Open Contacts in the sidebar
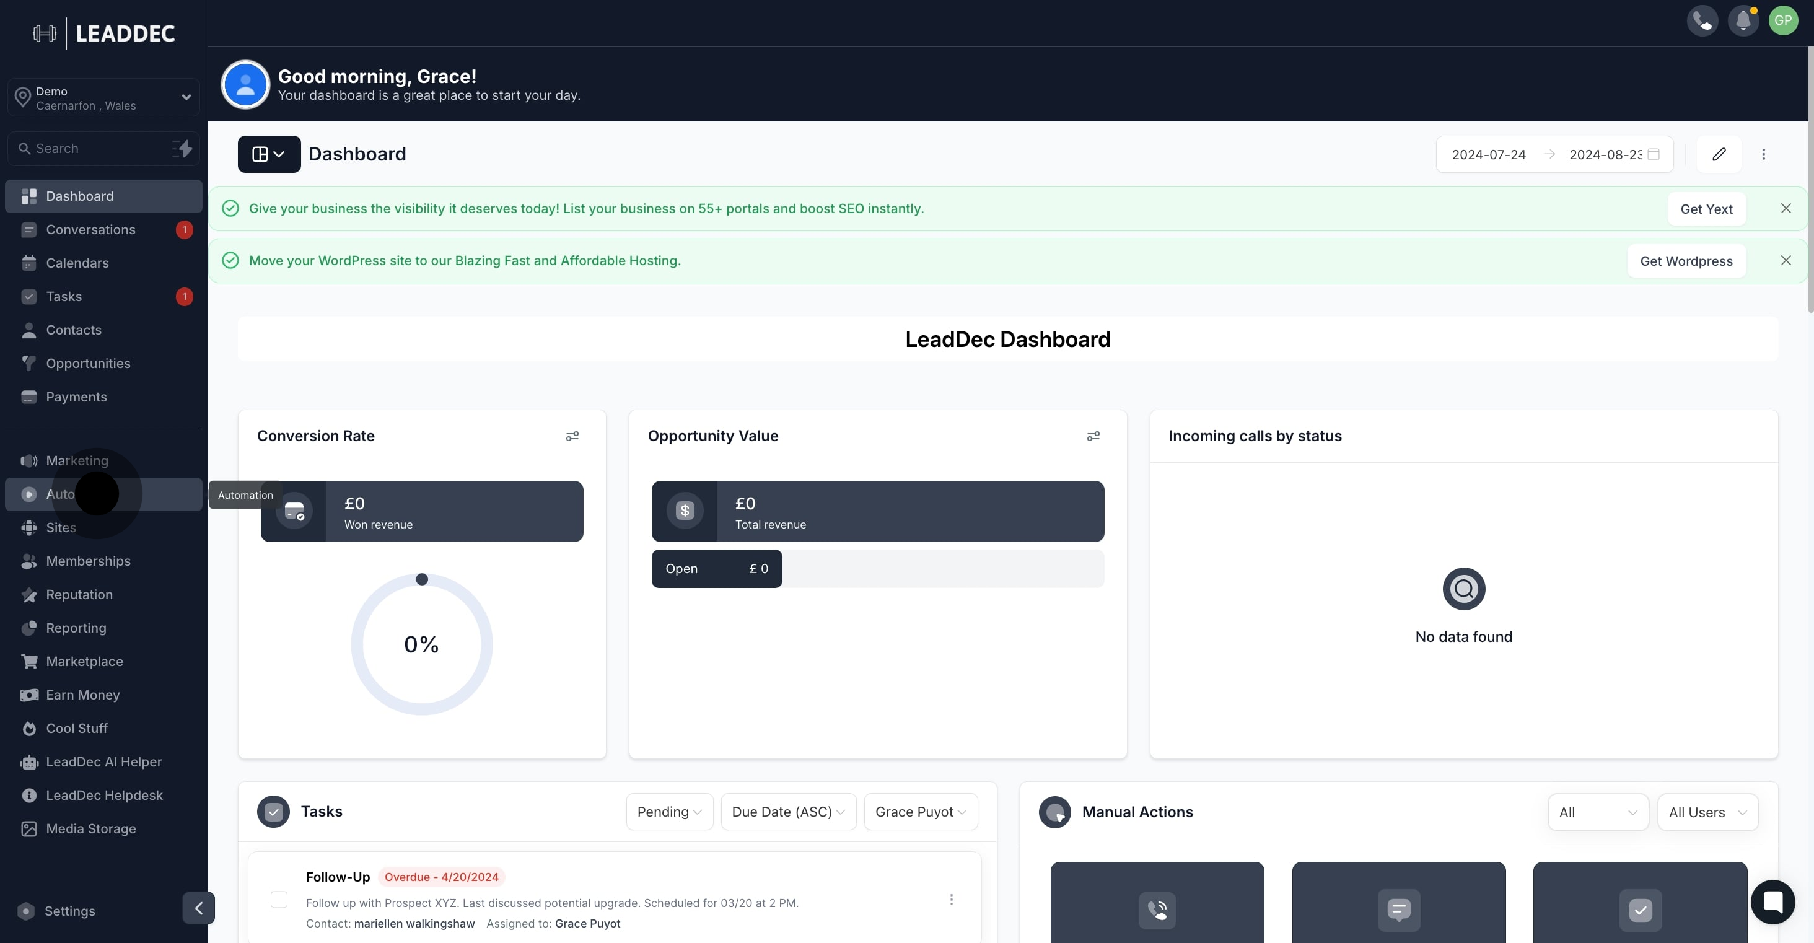 pos(103,330)
